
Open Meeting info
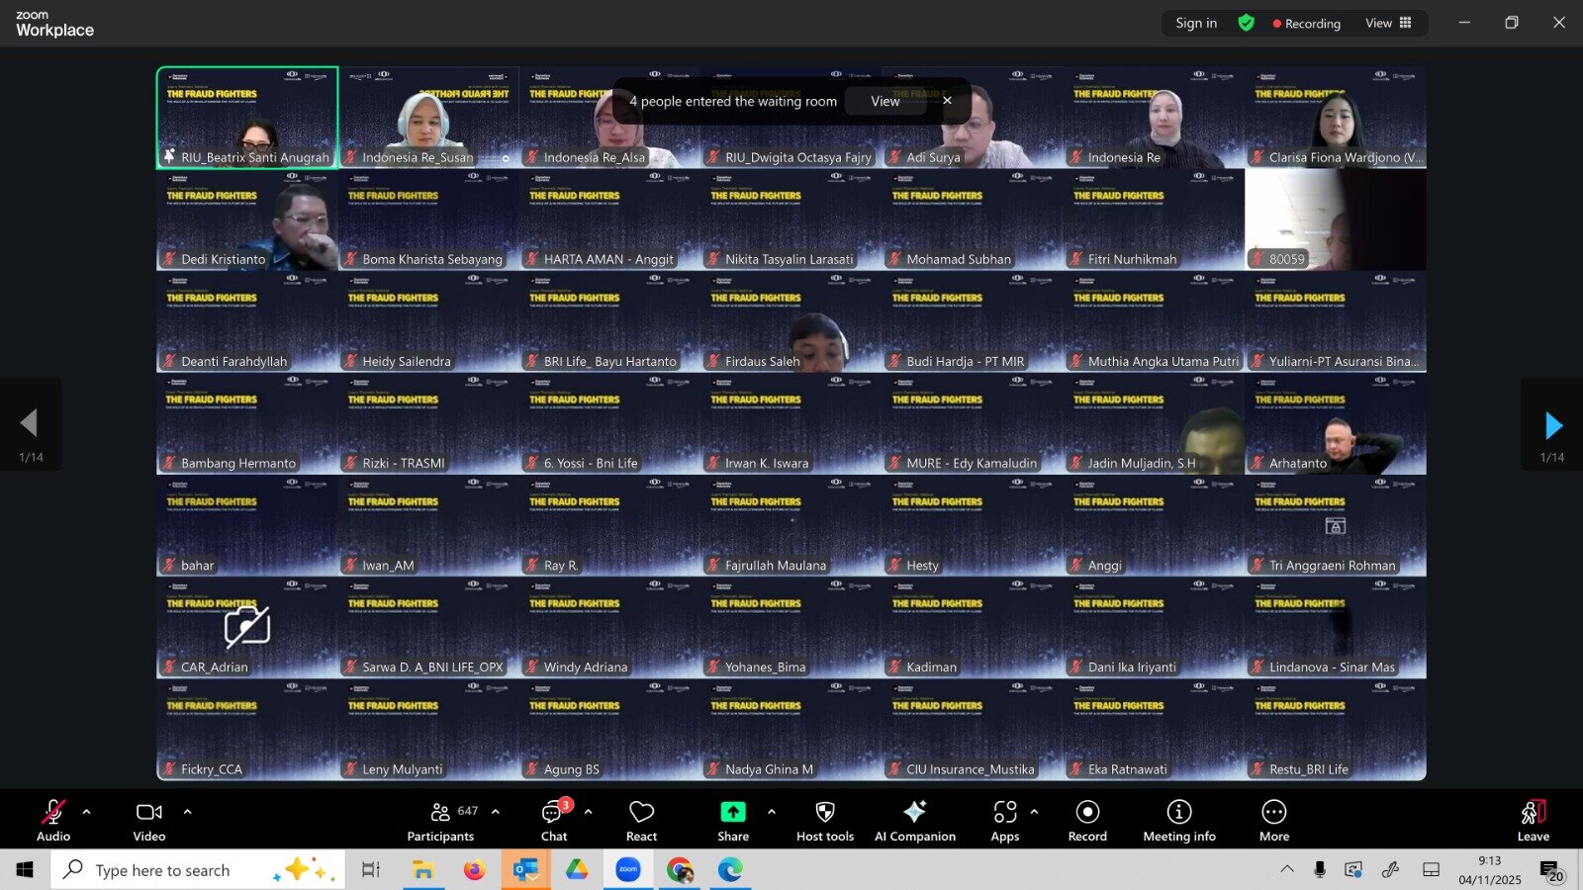(x=1178, y=821)
